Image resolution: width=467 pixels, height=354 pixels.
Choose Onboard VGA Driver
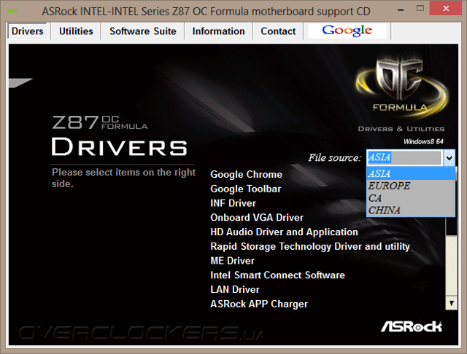[257, 218]
